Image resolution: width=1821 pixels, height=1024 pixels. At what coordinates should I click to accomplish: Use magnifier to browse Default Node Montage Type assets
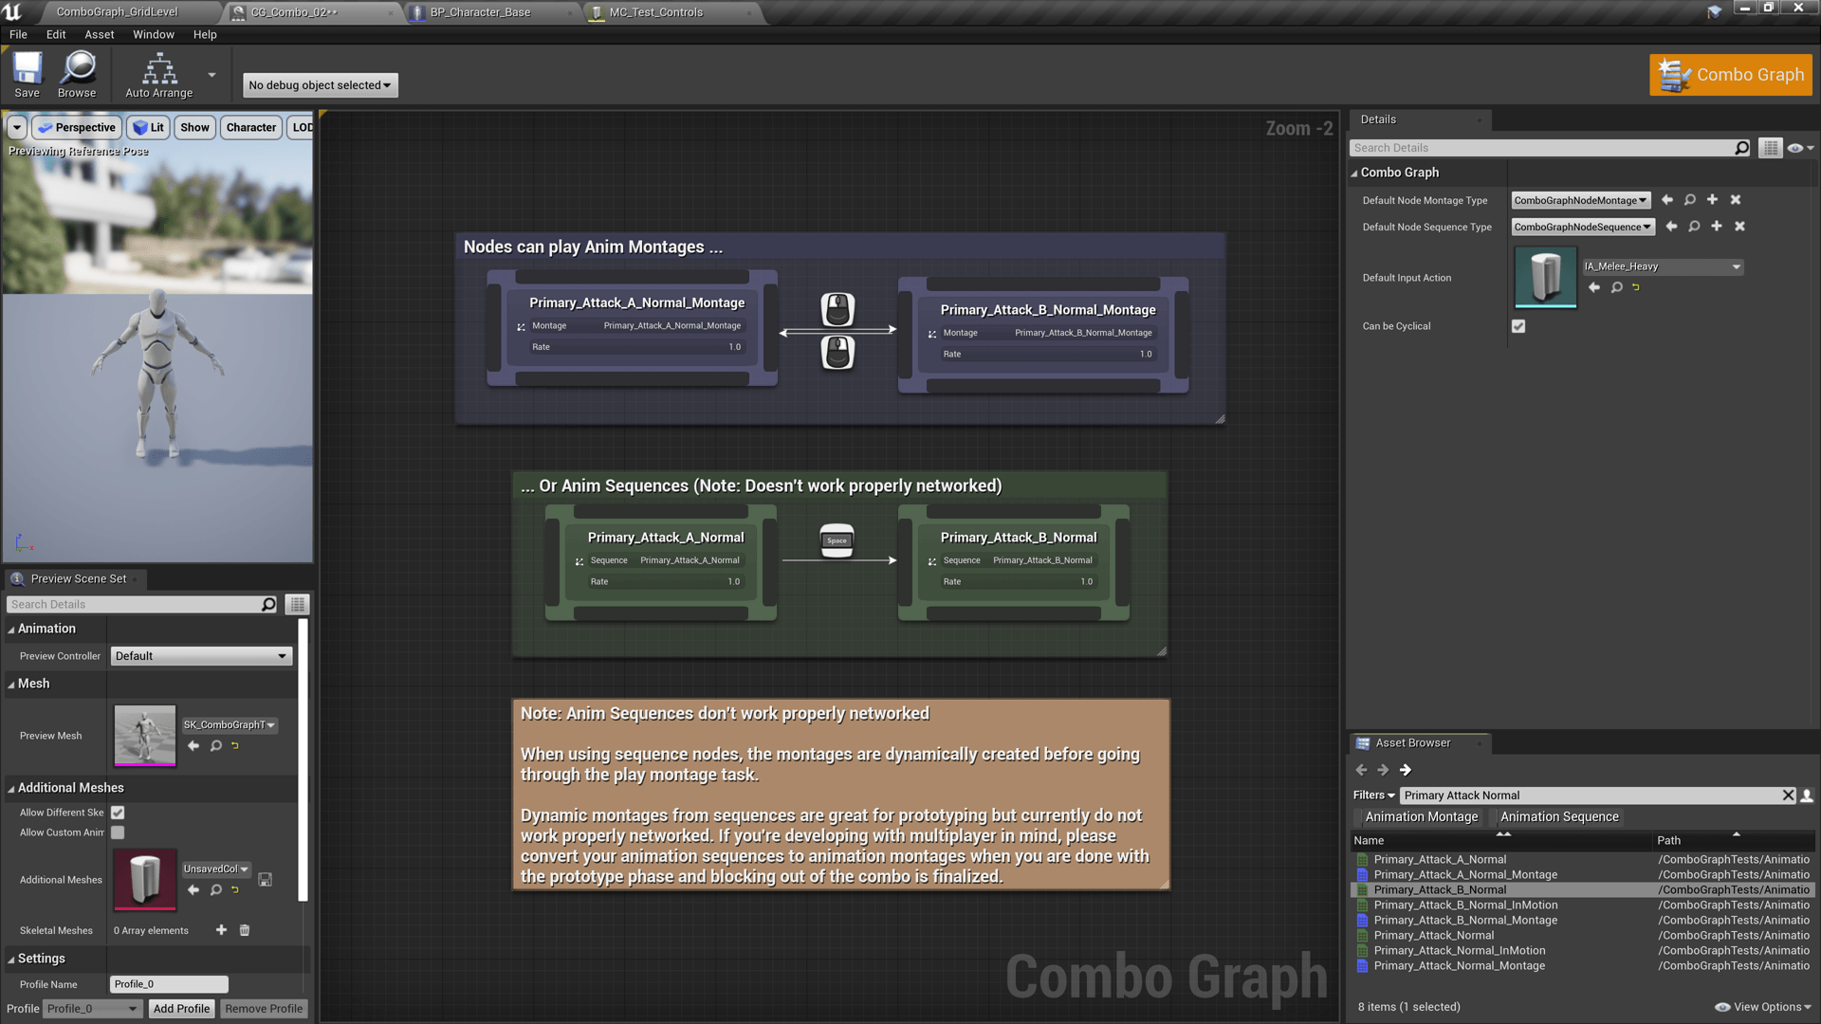(1689, 200)
